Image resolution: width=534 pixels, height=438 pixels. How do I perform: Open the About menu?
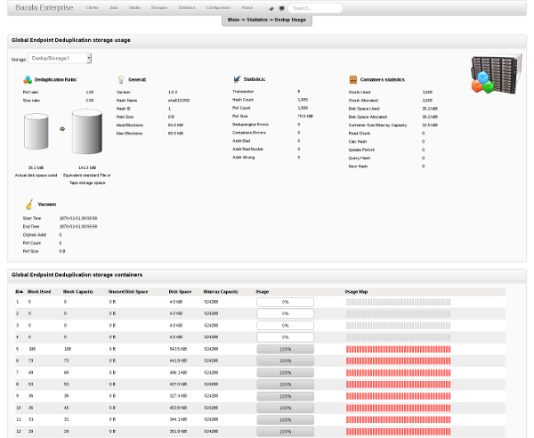[247, 8]
